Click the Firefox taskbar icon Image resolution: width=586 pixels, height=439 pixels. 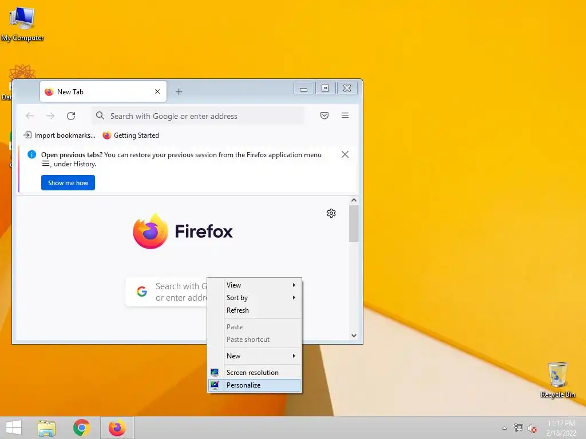[x=117, y=428]
